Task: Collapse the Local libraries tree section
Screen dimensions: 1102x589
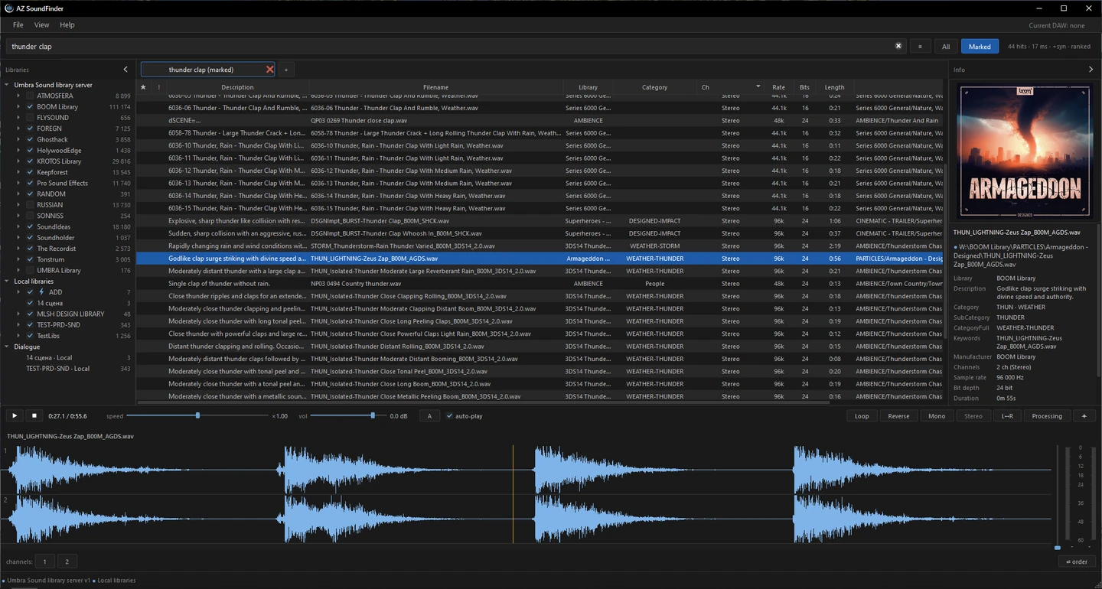Action: tap(7, 281)
